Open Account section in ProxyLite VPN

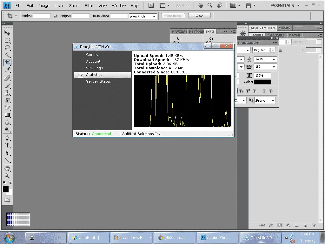[93, 61]
